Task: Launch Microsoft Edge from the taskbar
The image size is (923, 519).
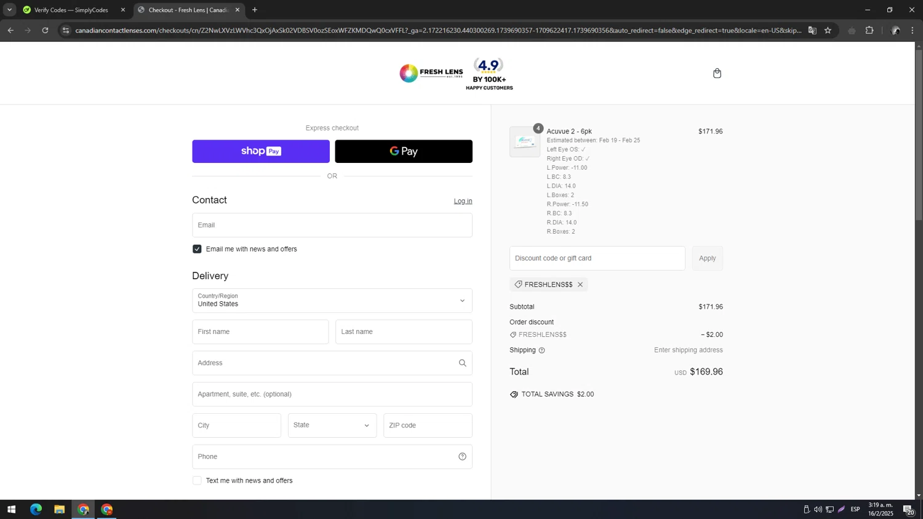Action: [x=36, y=510]
